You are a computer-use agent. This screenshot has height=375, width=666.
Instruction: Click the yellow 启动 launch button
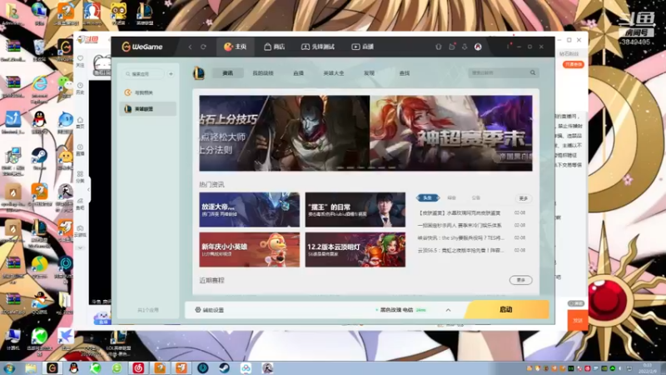coord(506,309)
